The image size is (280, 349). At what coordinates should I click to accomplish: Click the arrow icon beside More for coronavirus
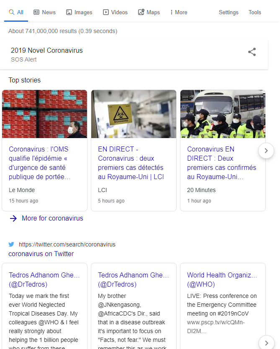[13, 218]
